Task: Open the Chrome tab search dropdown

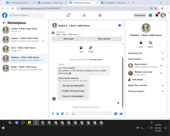Action: [3, 3]
